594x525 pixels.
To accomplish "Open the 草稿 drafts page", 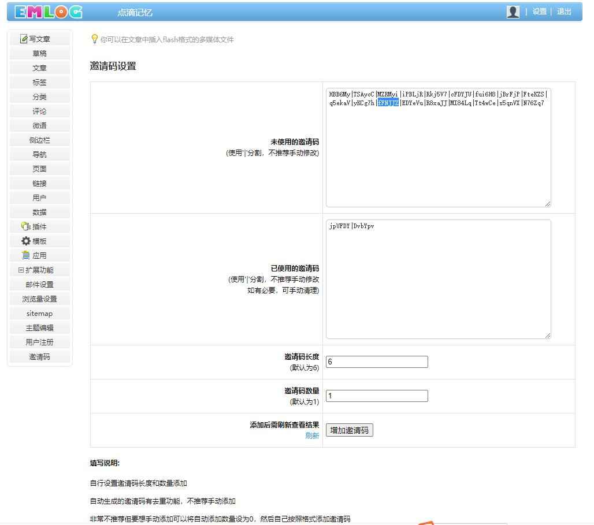I will click(x=39, y=53).
